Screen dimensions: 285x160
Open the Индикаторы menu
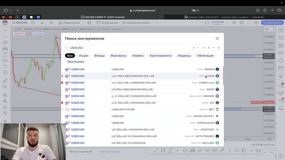point(69,23)
